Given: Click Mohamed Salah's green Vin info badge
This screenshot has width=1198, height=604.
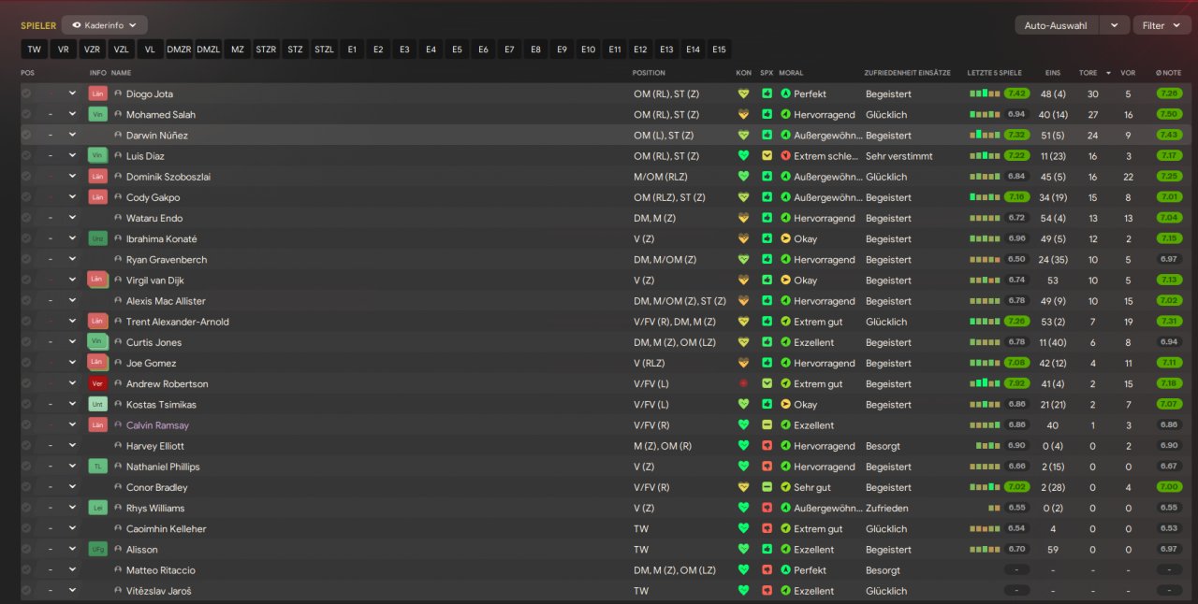Looking at the screenshot, I should tap(98, 114).
